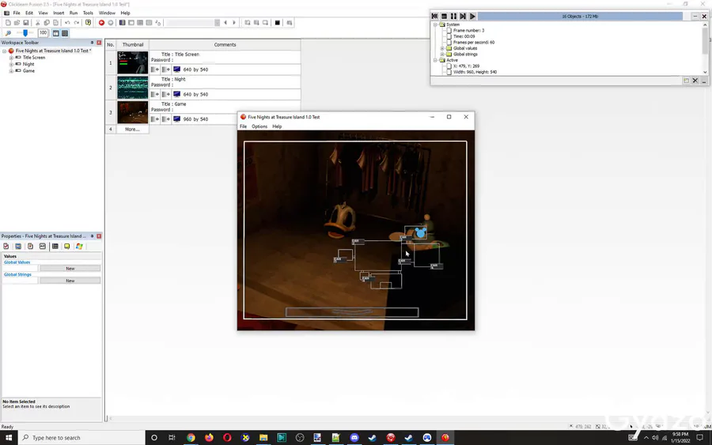Open the About tab yellow note icon
The height and width of the screenshot is (445, 712).
67,247
